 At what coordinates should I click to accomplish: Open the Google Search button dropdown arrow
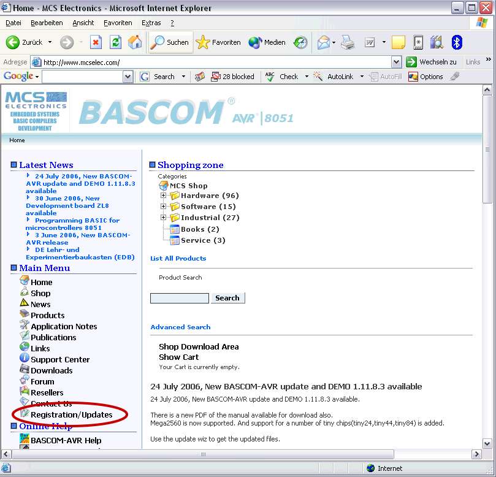[183, 77]
